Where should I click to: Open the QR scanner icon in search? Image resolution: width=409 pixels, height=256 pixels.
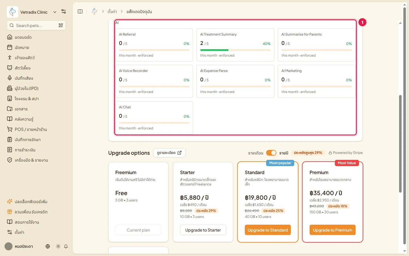click(x=61, y=26)
